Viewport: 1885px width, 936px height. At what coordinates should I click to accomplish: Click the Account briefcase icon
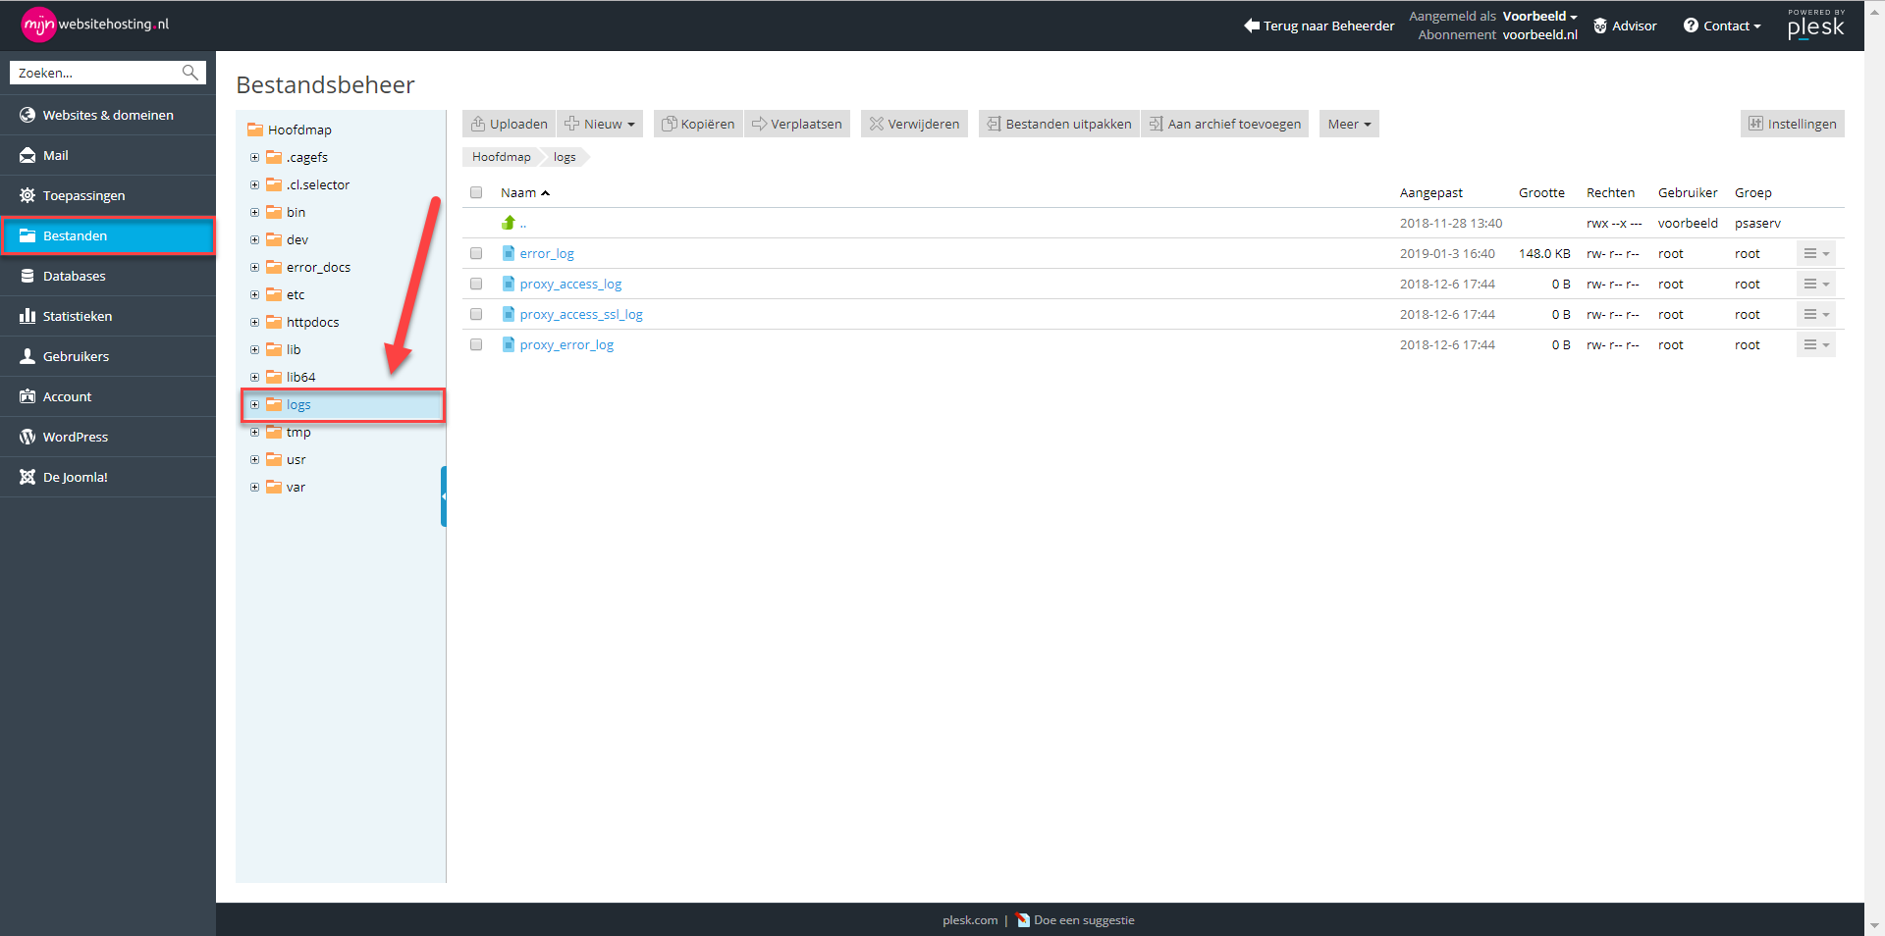click(27, 396)
